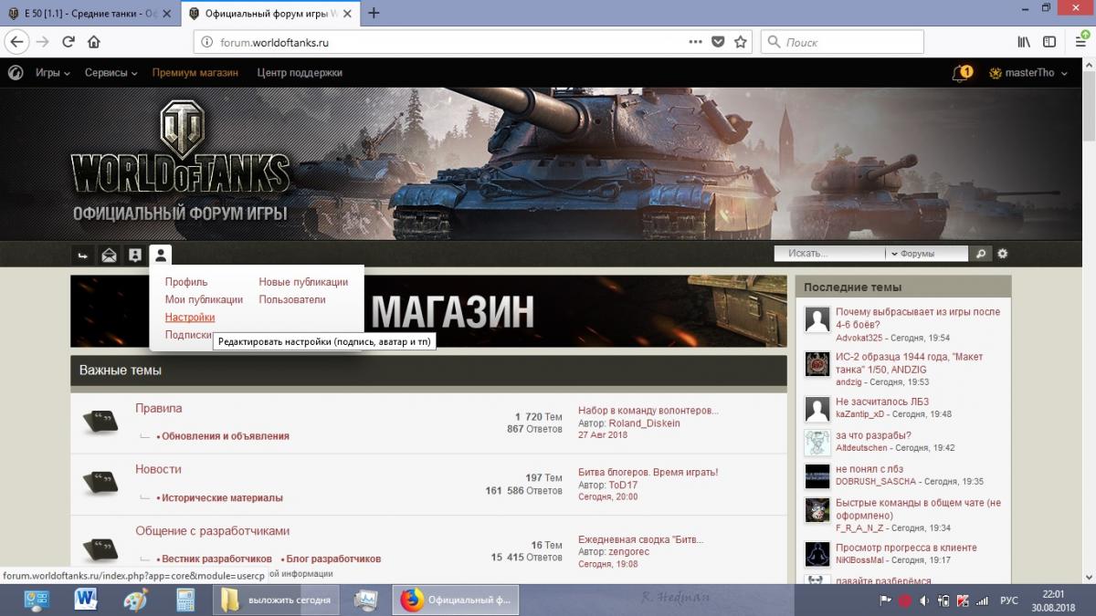Viewport: 1096px width, 616px height.
Task: Click the forum search magnifier button
Action: (x=981, y=254)
